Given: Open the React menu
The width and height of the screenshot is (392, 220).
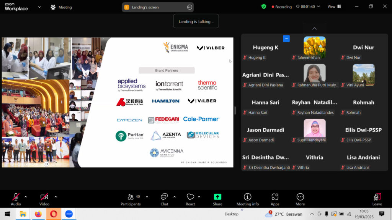Looking at the screenshot, I should click(190, 199).
